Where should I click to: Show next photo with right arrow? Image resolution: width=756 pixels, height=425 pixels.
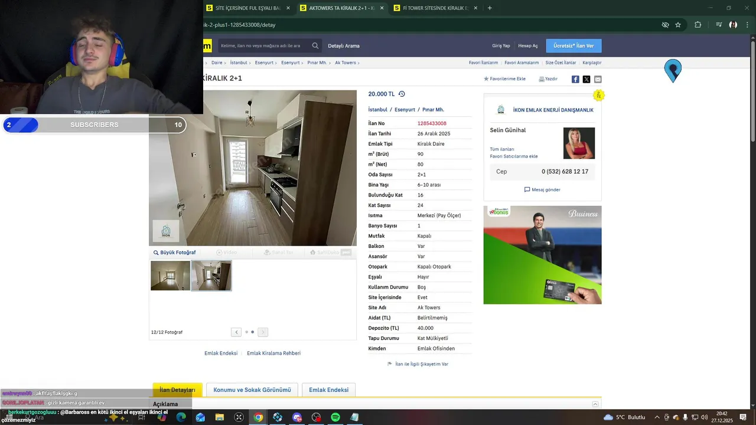(x=263, y=332)
